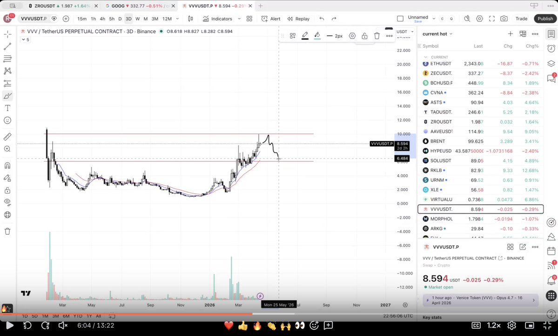Screen dimensions: 558x336
Task: Toggle magnet mode in left toolbar
Action: coord(7,165)
